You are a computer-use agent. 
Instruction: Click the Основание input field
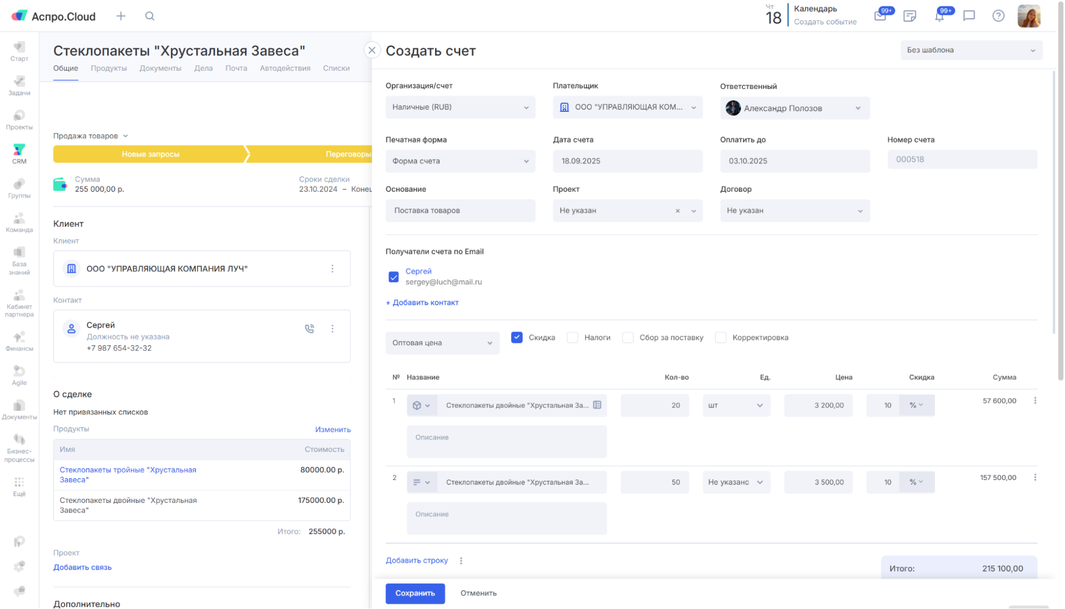pos(460,210)
